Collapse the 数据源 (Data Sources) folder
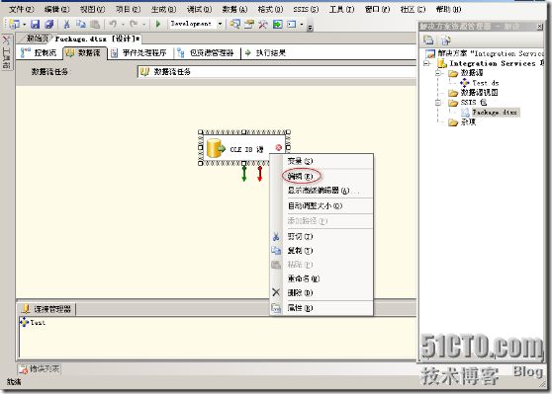Viewport: 552px width, 394px height. [438, 73]
